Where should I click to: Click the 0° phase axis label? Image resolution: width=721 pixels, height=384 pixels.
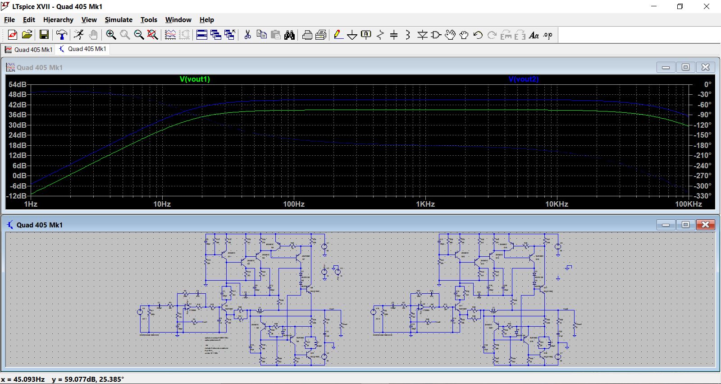click(707, 84)
